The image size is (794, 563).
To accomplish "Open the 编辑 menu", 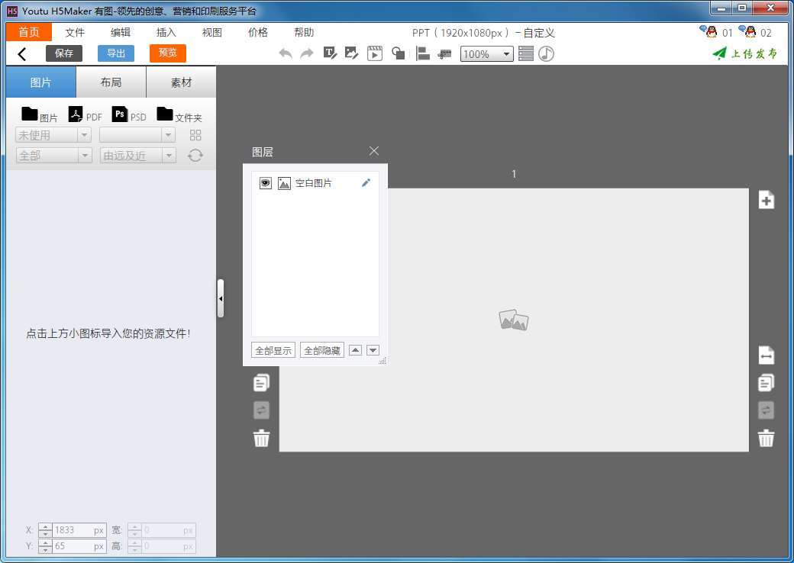I will [121, 32].
